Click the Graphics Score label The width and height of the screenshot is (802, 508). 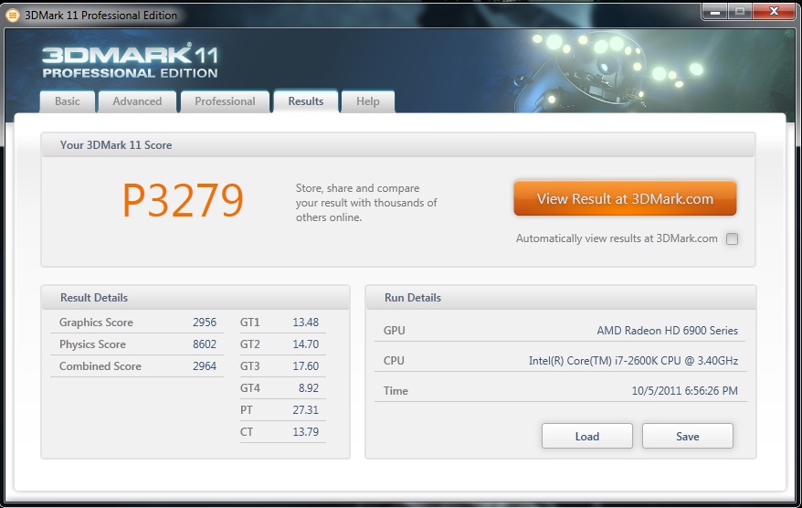96,323
